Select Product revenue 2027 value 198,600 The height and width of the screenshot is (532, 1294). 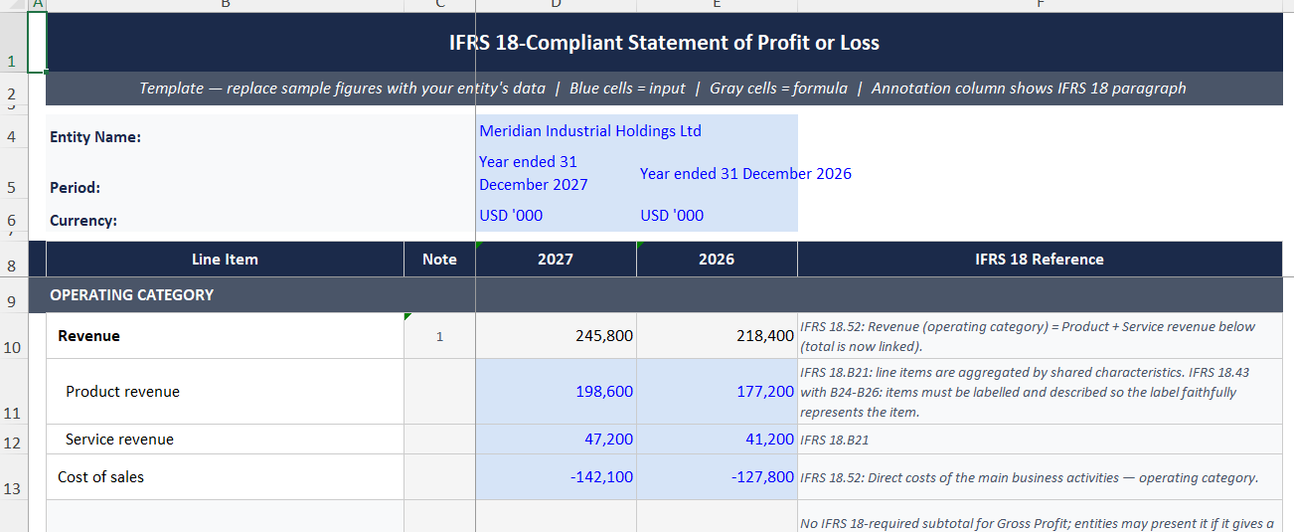coord(556,392)
